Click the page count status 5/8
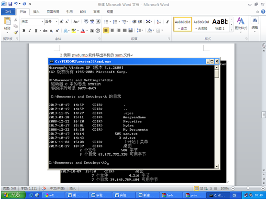 click(x=10, y=188)
